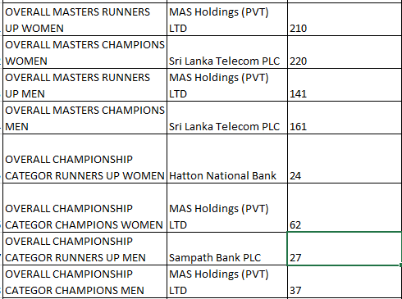Viewport: 402px width, 299px height.
Task: Click the highlighted cell containing 27
Action: point(345,248)
